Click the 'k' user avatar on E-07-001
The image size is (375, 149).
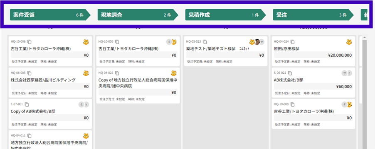tap(86, 104)
